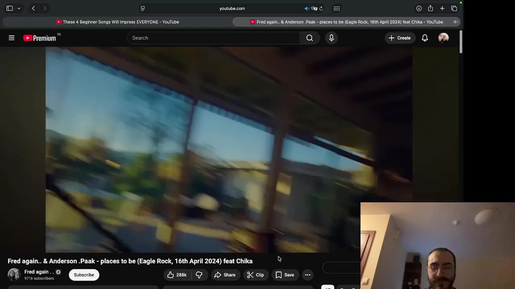Open the Safari share menu
This screenshot has height=289, width=515.
(x=431, y=8)
